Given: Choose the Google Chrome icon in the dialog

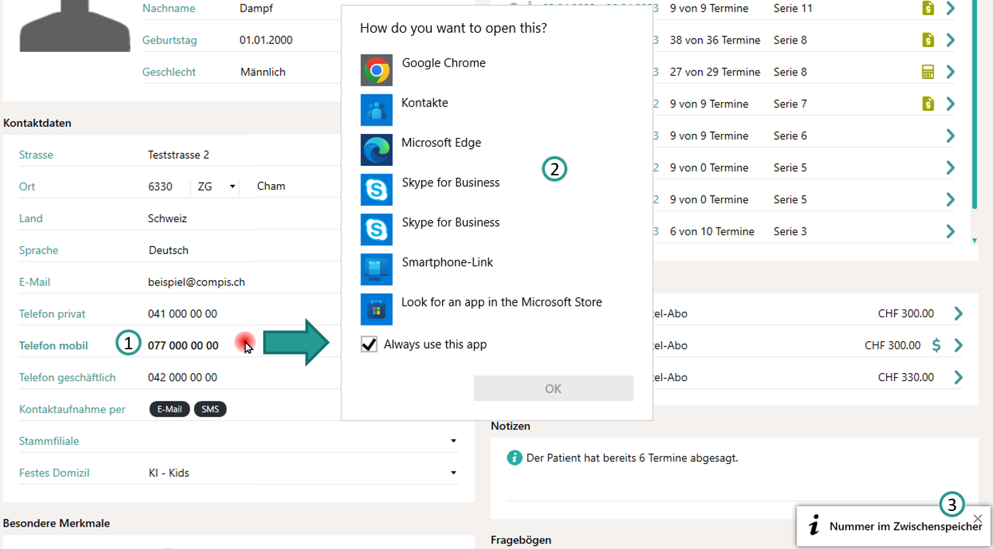Looking at the screenshot, I should tap(376, 70).
